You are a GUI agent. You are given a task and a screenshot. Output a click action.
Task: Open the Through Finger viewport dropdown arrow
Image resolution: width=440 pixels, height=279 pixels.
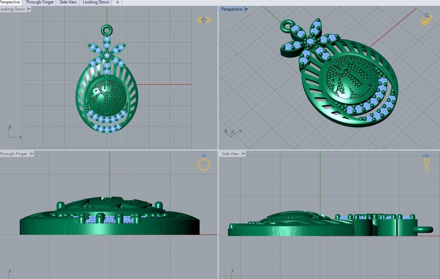click(31, 154)
